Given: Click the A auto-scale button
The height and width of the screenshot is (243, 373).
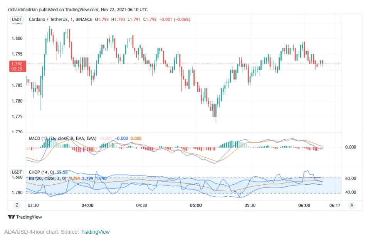Looking at the screenshot, I should pyautogui.click(x=352, y=205).
